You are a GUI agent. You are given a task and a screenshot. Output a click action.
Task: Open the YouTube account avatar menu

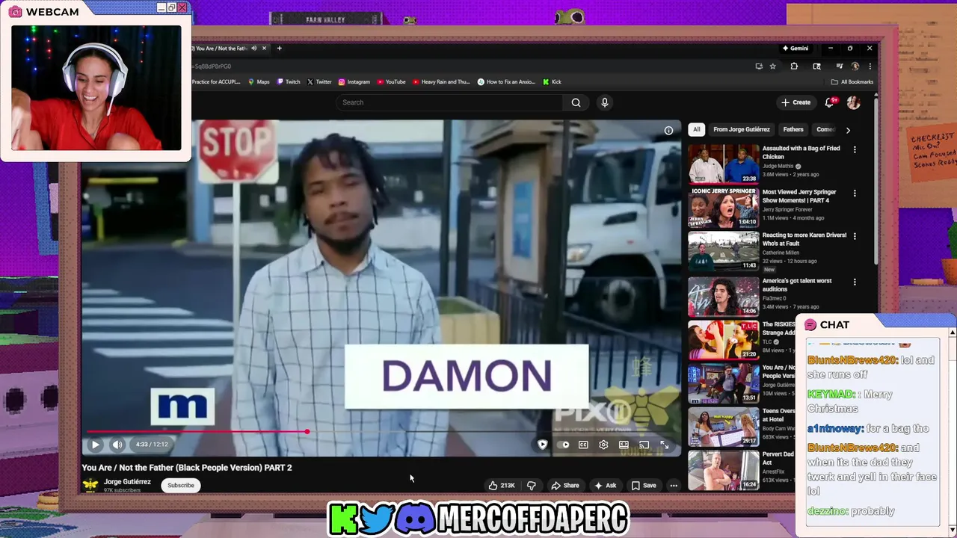[854, 102]
